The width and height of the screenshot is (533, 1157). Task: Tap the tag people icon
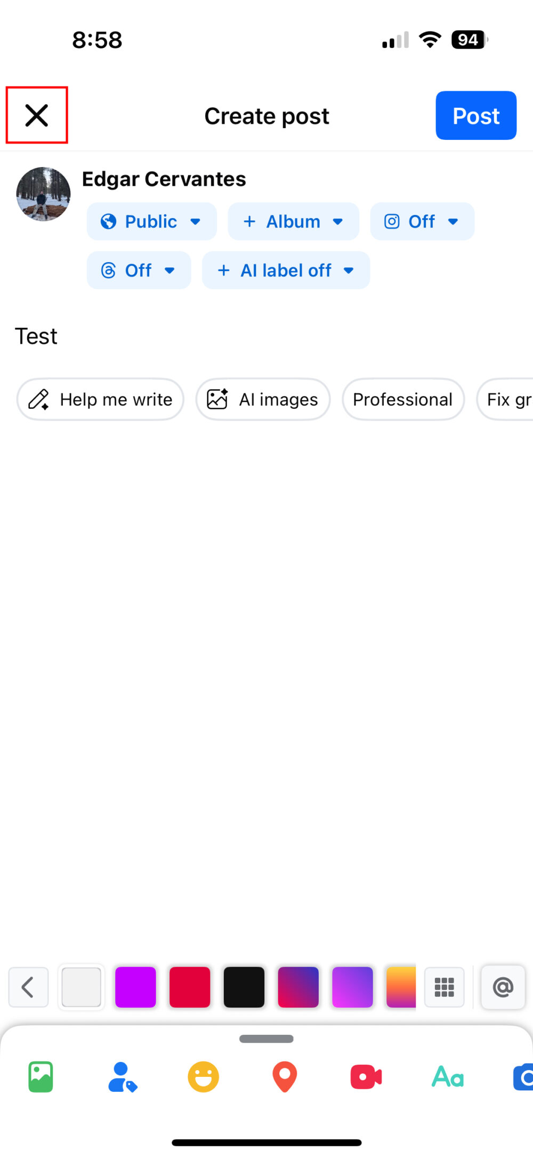122,1076
